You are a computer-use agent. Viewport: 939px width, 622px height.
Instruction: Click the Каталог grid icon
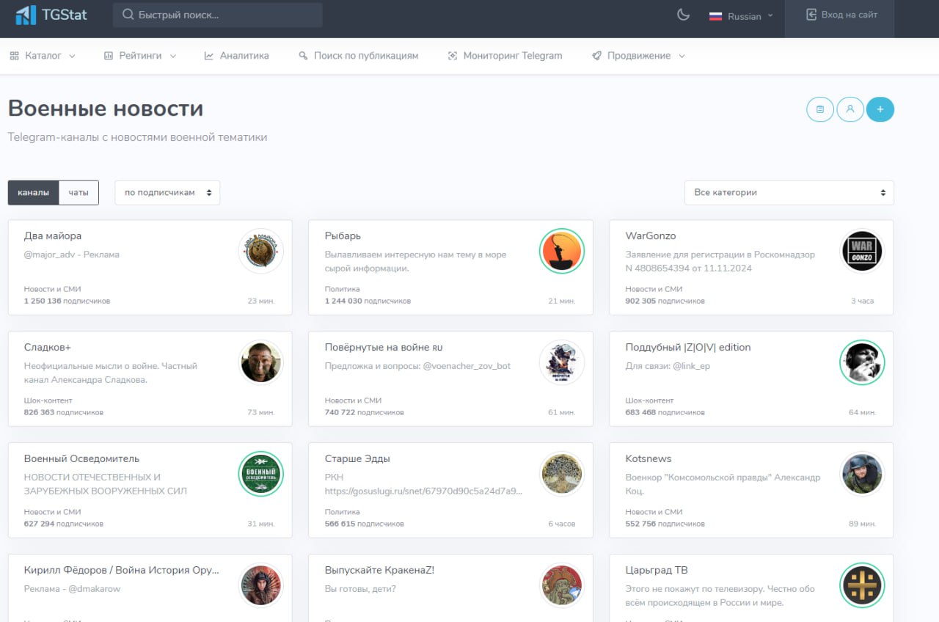[x=15, y=56]
